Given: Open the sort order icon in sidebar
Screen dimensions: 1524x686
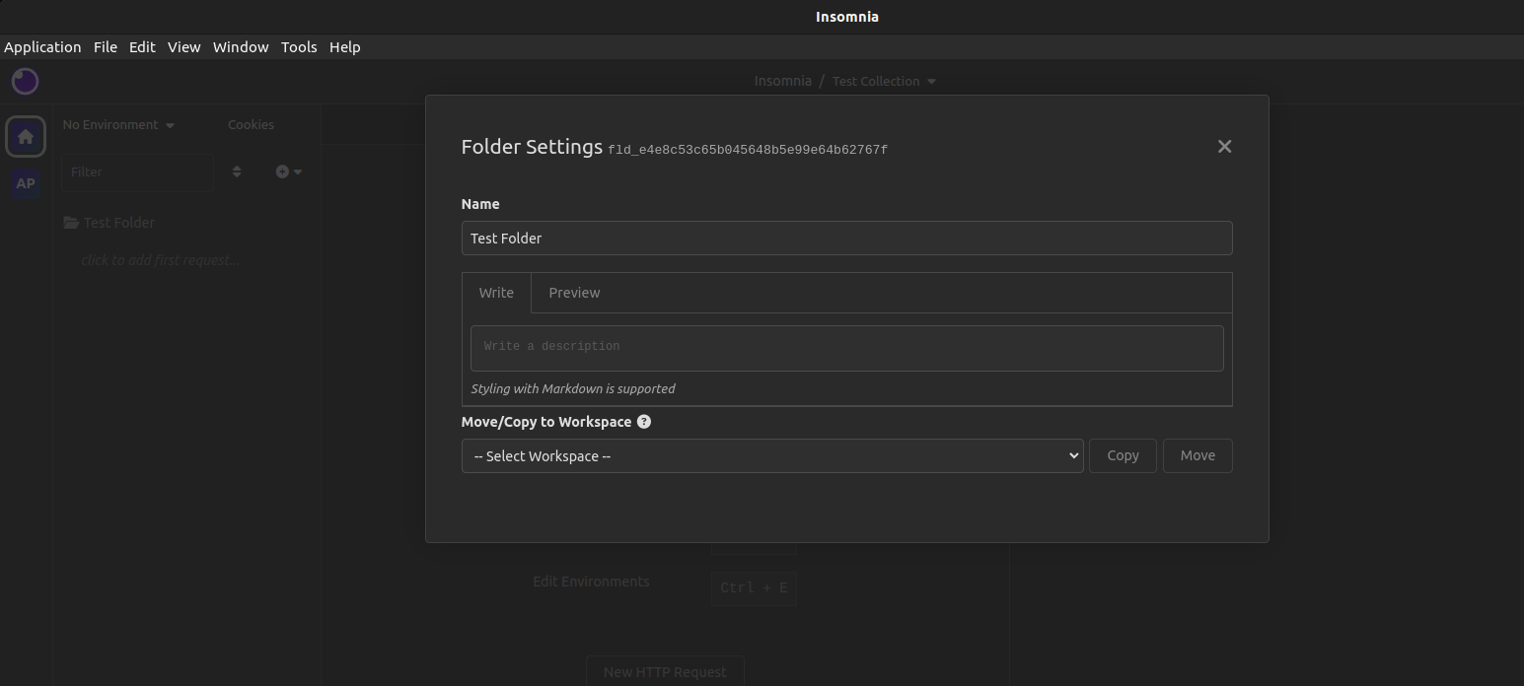Looking at the screenshot, I should pyautogui.click(x=237, y=171).
